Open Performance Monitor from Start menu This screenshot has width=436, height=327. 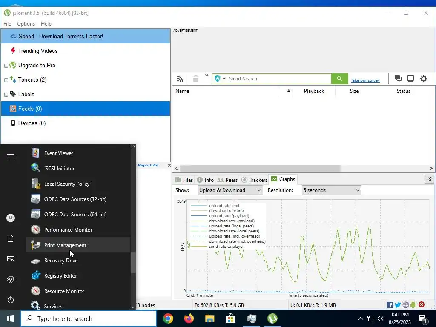(x=78, y=229)
